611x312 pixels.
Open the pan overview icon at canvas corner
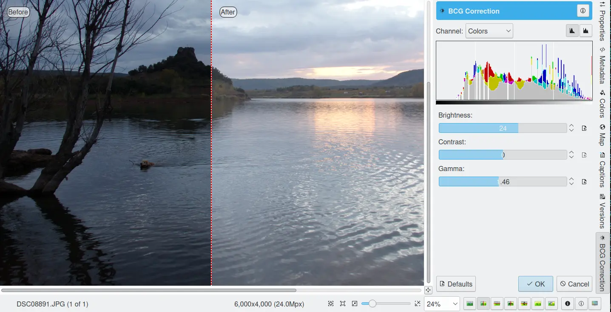click(428, 290)
